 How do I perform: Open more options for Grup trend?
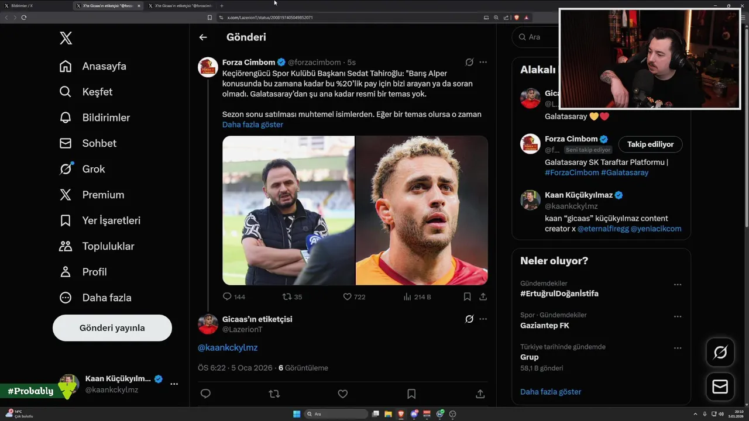[x=678, y=348]
